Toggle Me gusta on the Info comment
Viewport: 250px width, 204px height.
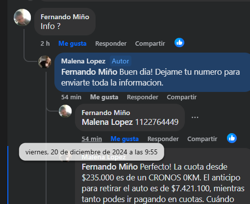click(x=72, y=44)
